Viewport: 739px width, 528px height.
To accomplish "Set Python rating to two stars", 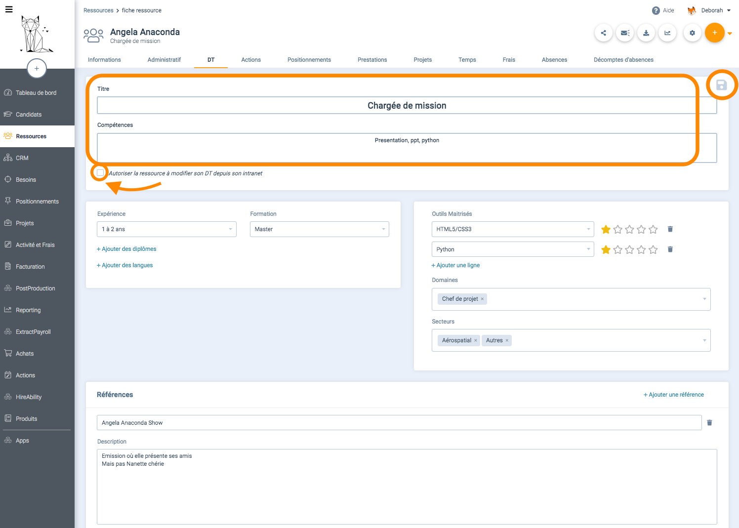I will (617, 249).
